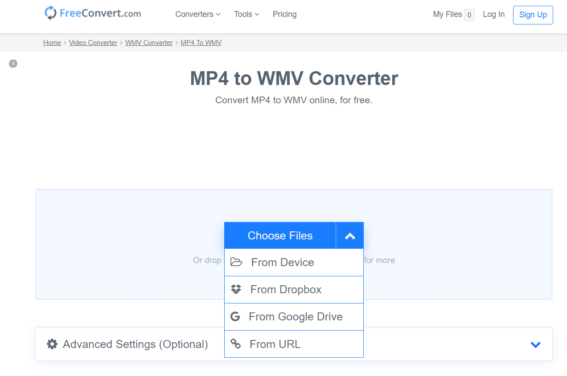Click the MP4 to WMV Converter heading
The height and width of the screenshot is (376, 567).
point(294,78)
